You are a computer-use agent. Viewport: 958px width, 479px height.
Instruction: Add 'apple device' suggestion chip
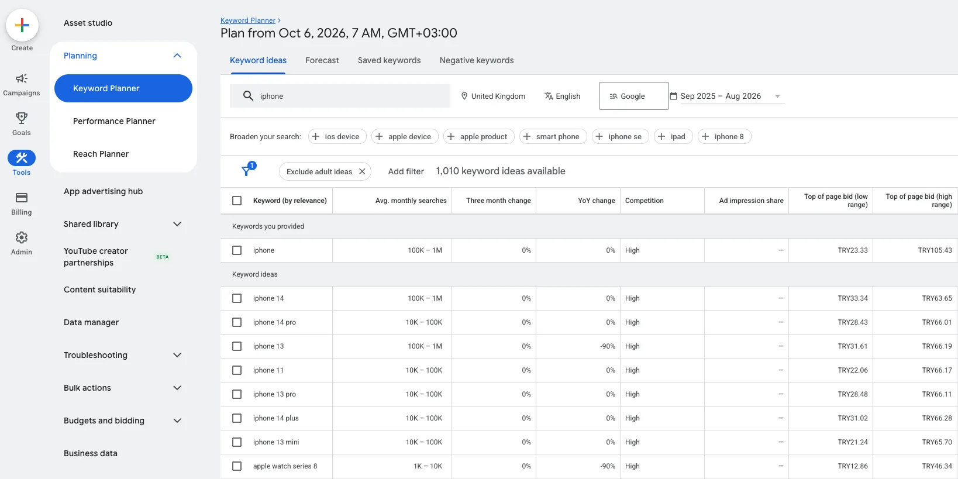click(404, 136)
